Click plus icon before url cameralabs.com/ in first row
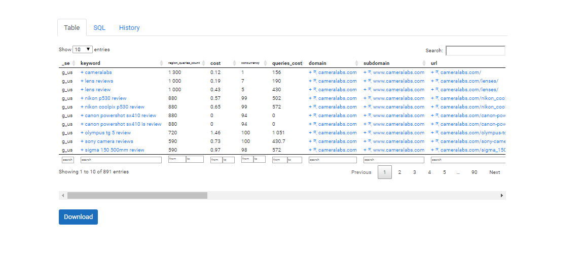 [432, 73]
